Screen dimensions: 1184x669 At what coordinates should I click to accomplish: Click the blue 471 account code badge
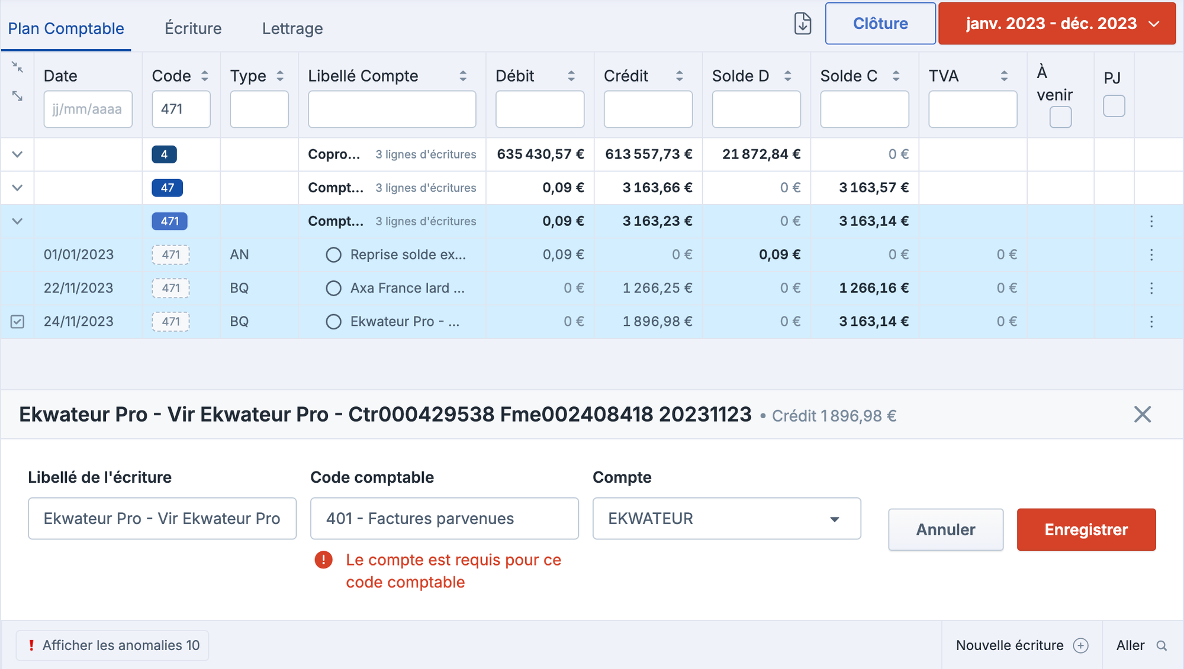tap(170, 221)
